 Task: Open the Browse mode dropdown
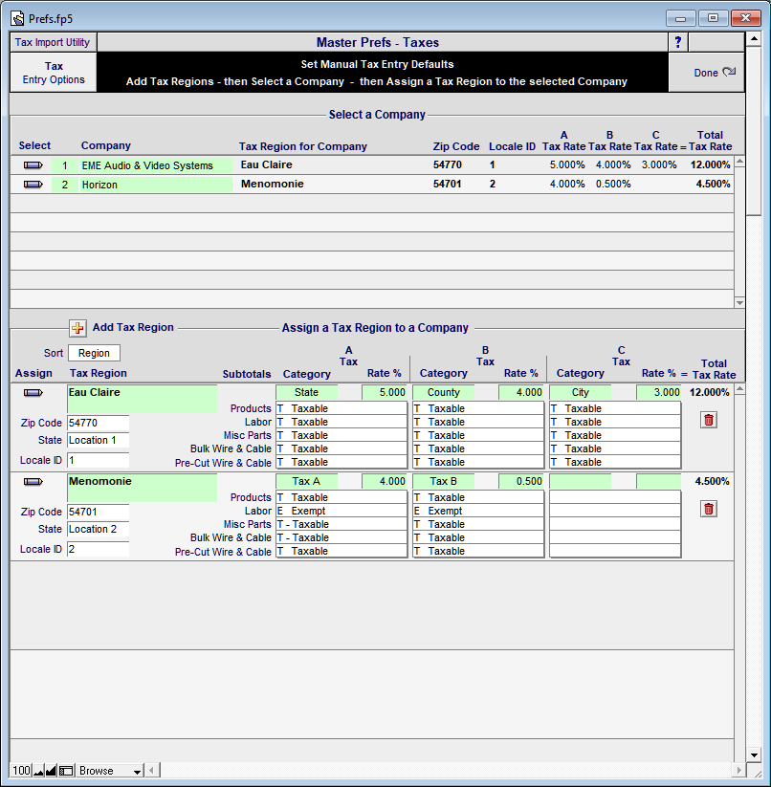tap(110, 771)
